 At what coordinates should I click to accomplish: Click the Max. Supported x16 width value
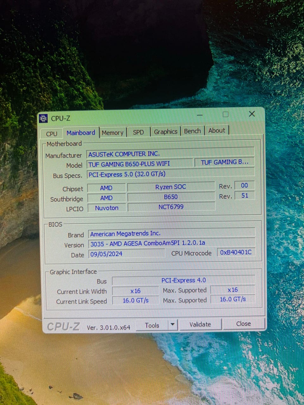233,290
